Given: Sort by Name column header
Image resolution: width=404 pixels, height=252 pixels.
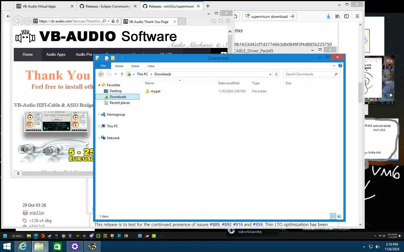Looking at the screenshot, I should point(150,83).
